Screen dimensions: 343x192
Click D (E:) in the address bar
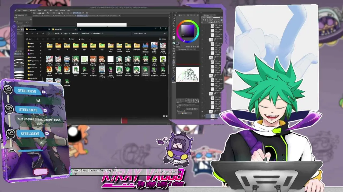(x=66, y=34)
